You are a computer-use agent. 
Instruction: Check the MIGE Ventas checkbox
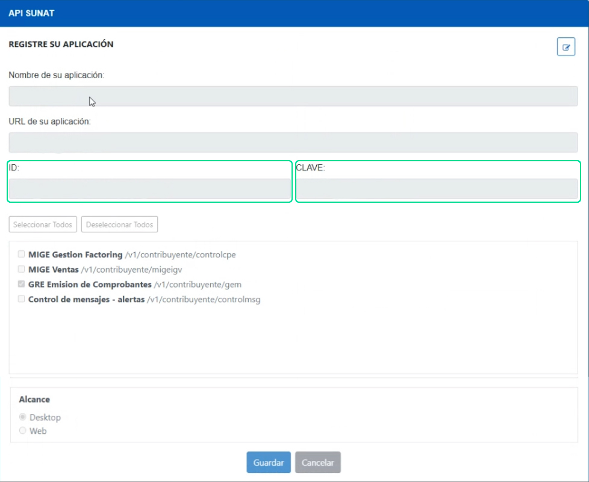point(22,270)
